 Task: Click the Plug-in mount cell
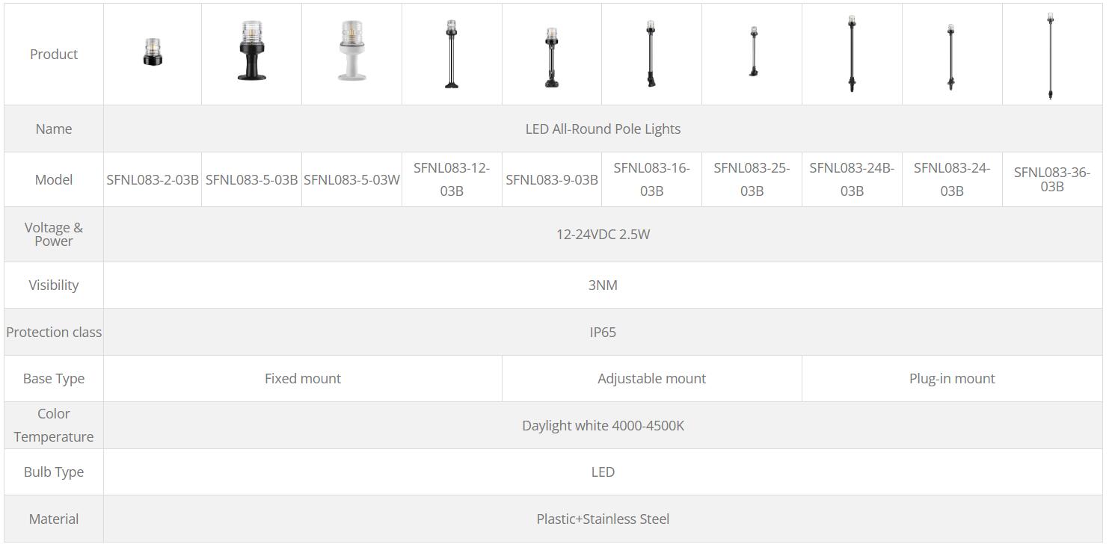click(x=952, y=379)
